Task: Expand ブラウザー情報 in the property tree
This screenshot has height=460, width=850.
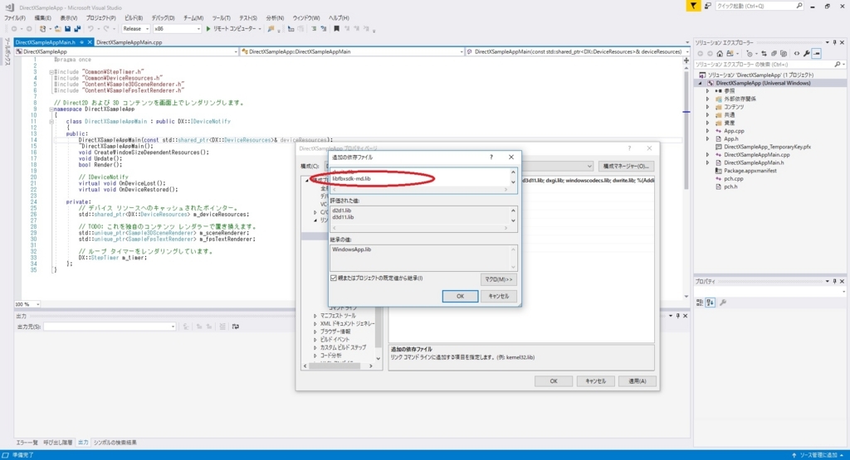Action: [315, 332]
